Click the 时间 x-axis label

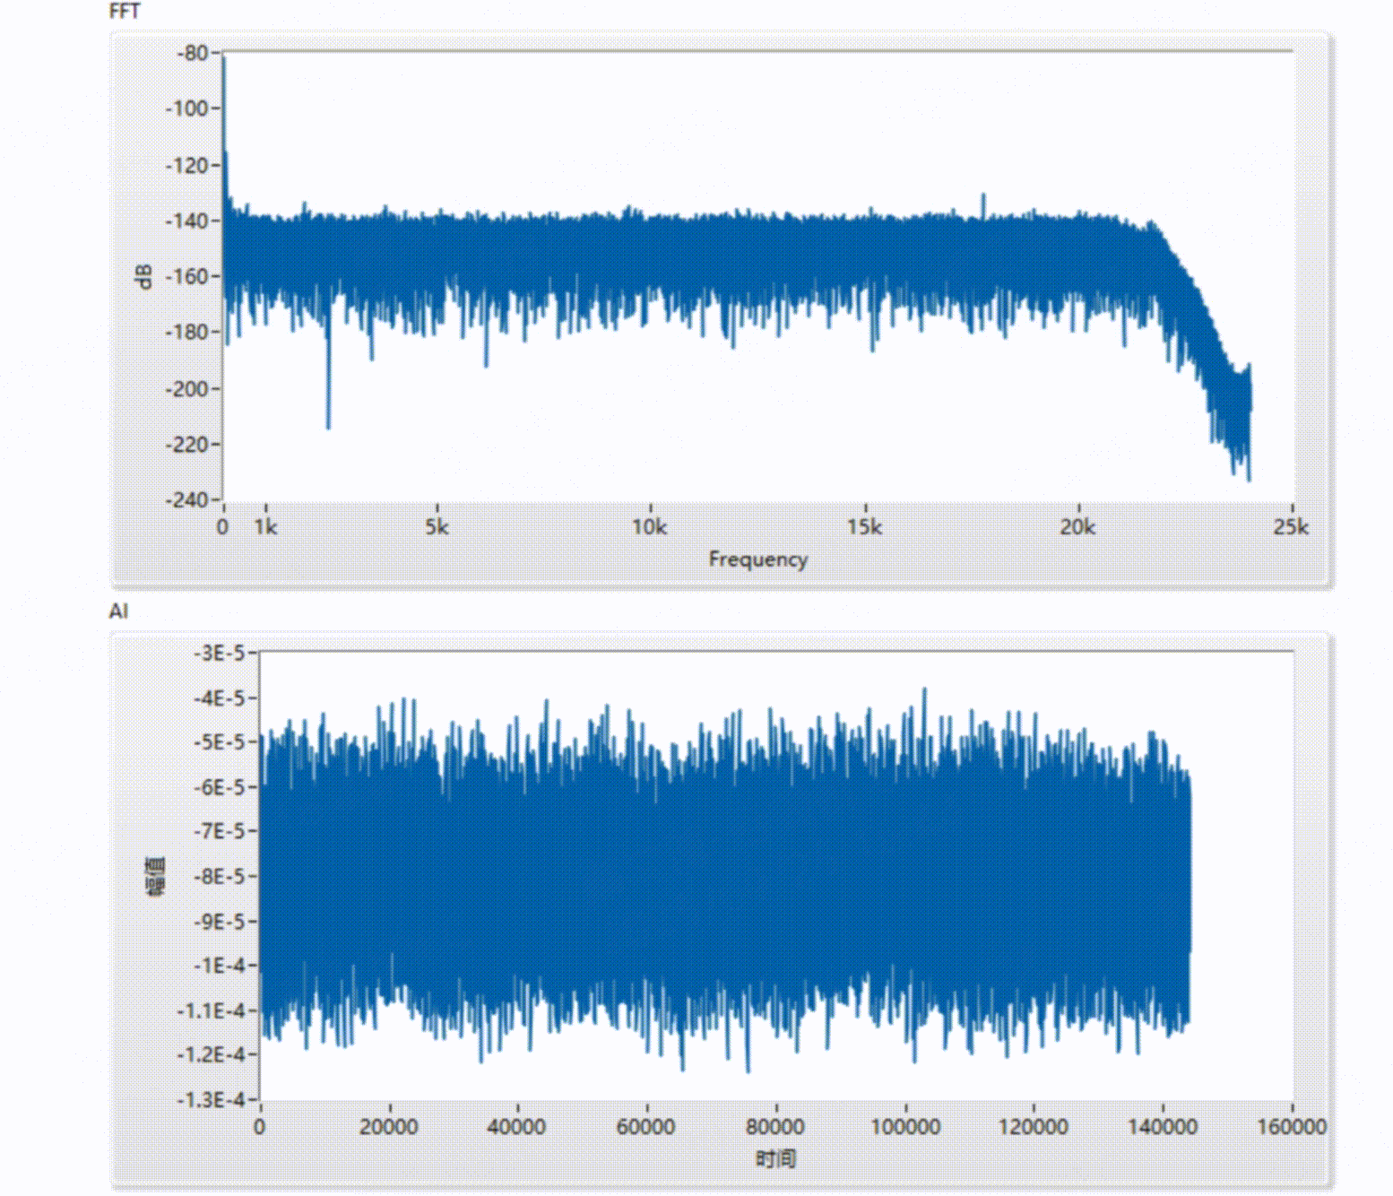[775, 1159]
